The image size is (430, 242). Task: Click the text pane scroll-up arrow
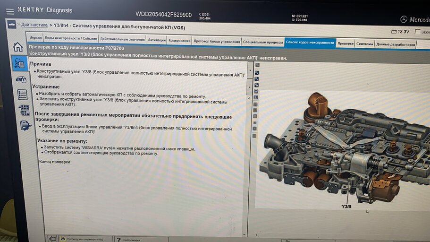249,98
